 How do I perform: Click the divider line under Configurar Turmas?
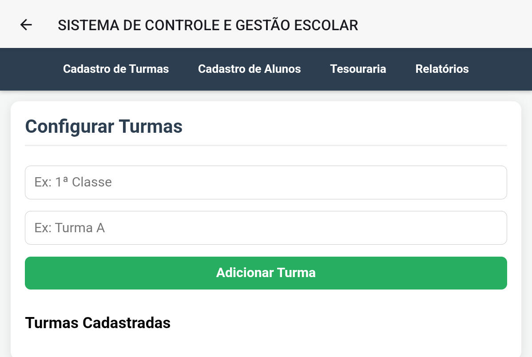(266, 145)
